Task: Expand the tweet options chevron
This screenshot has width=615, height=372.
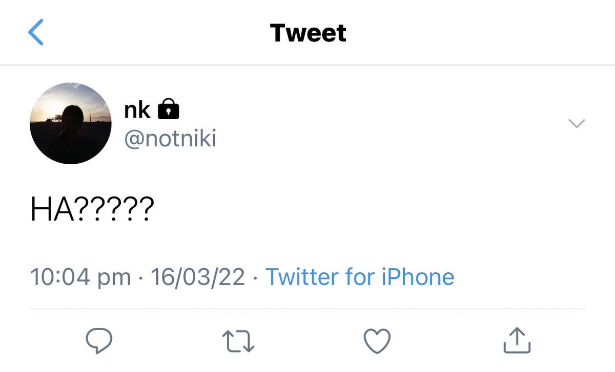Action: coord(577,123)
